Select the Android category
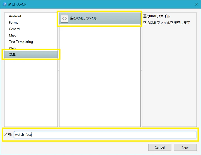 pyautogui.click(x=15, y=16)
